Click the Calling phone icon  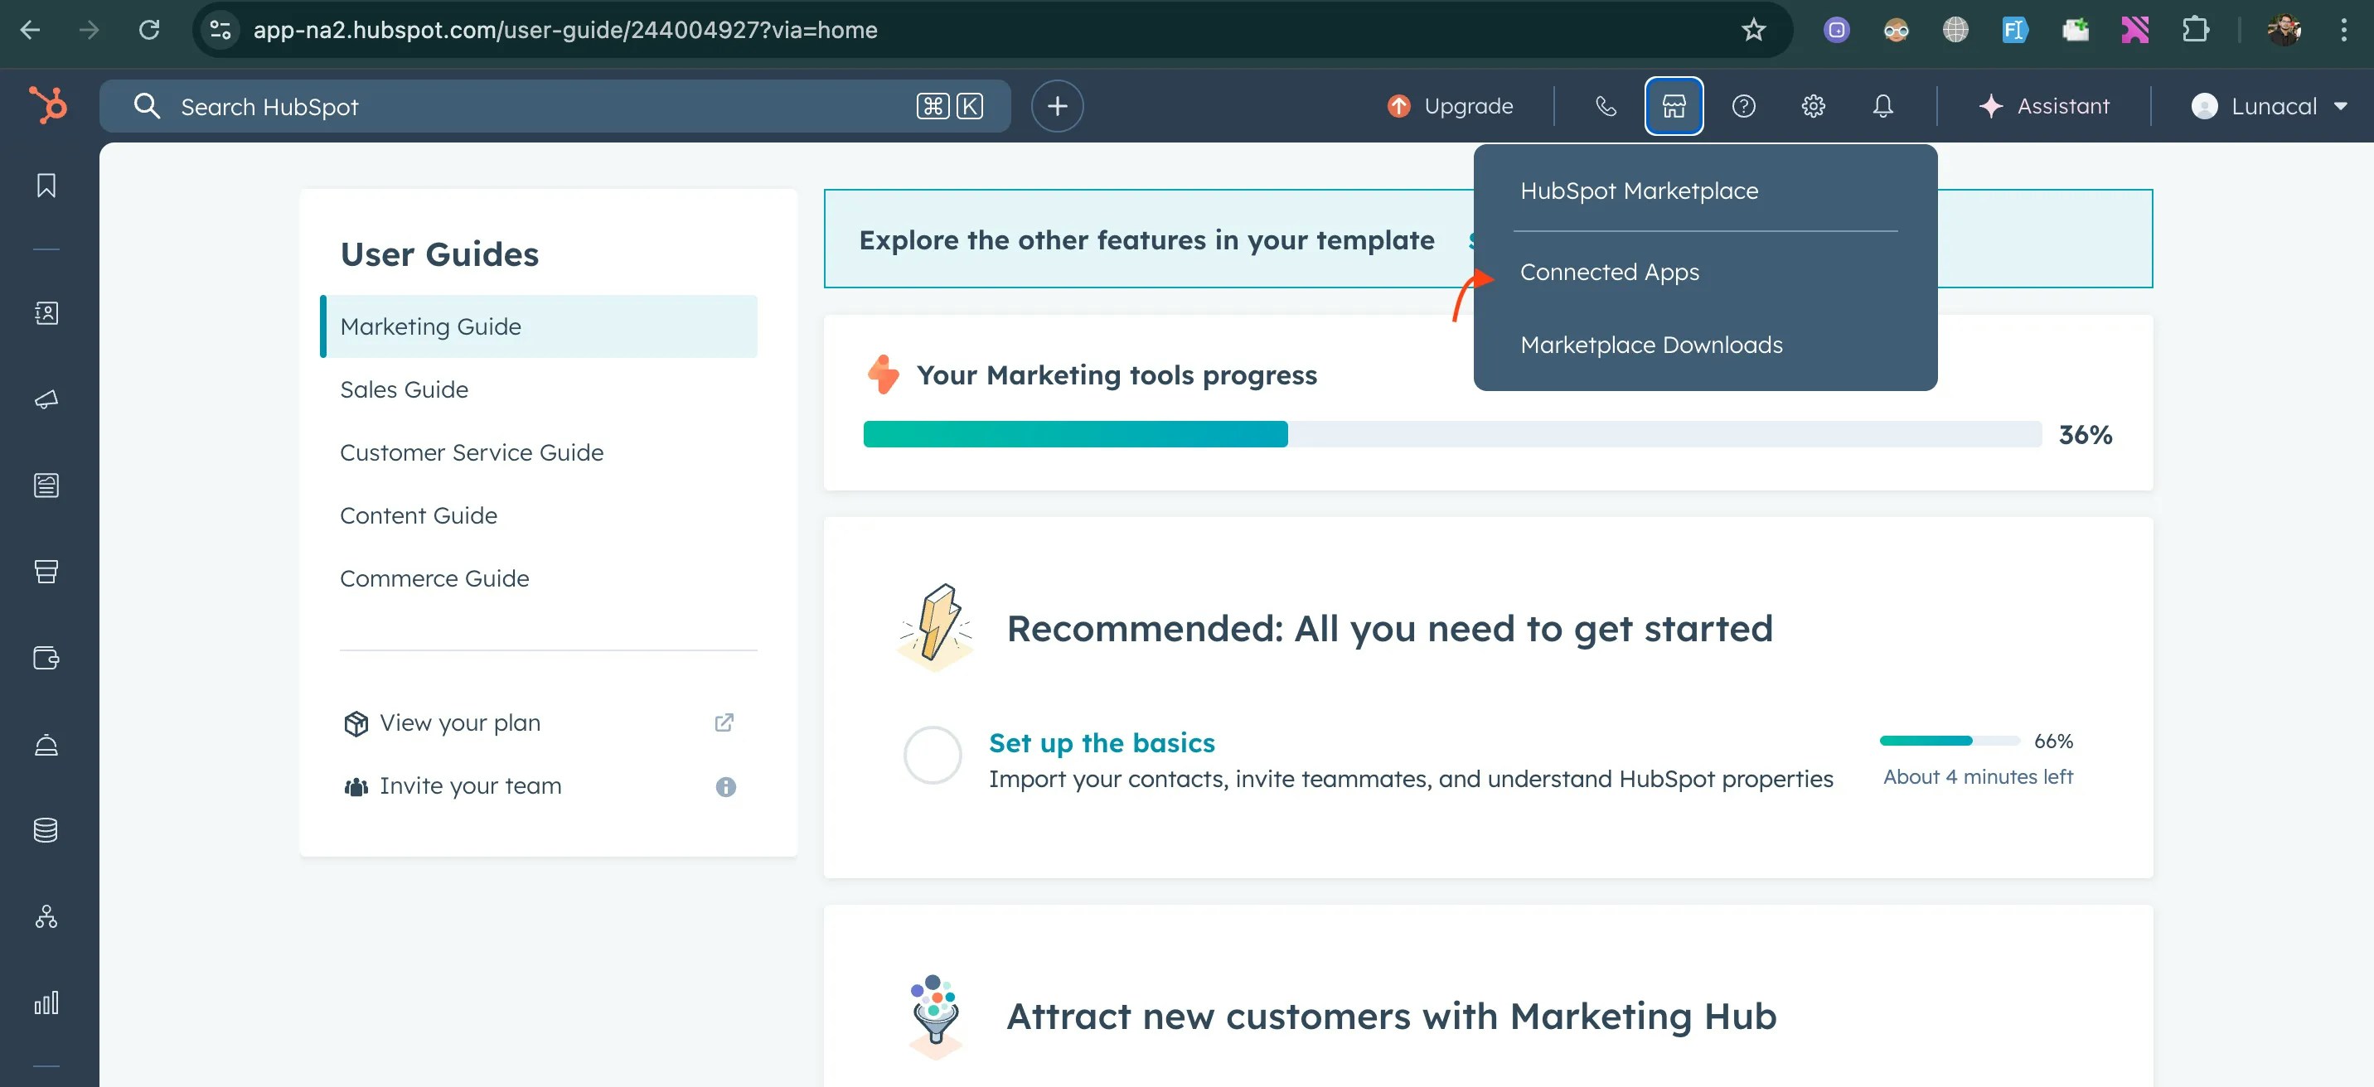pos(1606,106)
